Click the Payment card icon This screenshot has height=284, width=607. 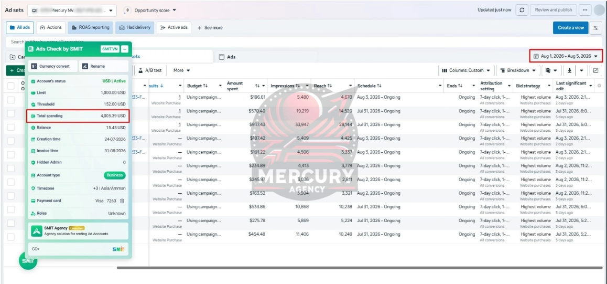pos(34,201)
